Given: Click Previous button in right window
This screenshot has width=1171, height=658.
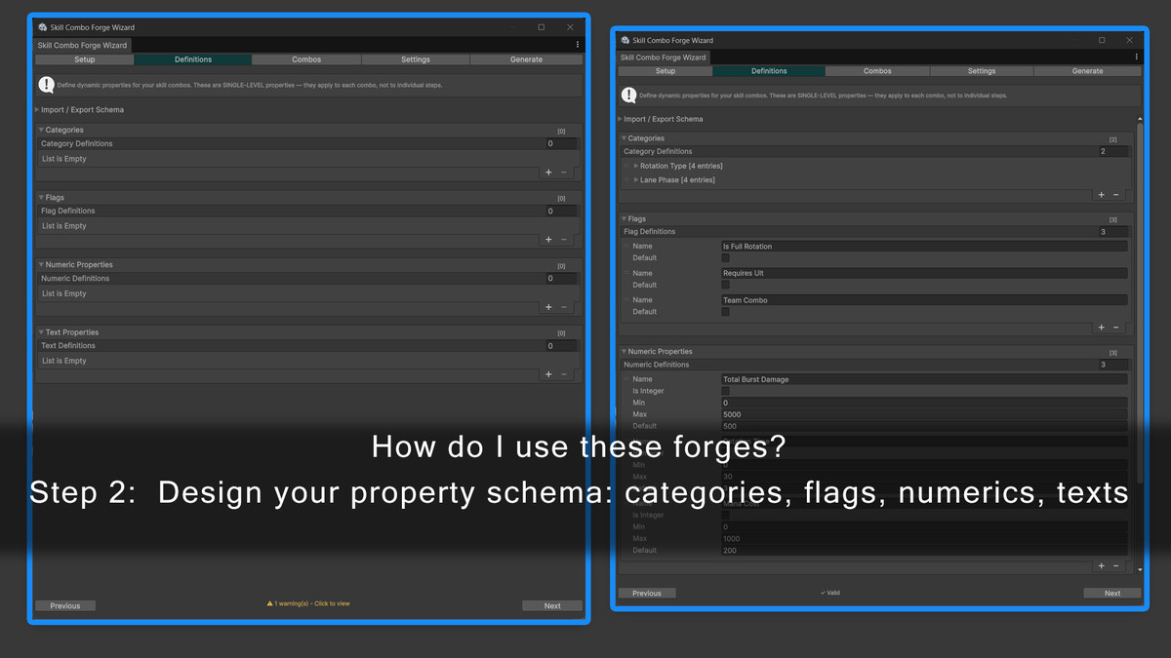Looking at the screenshot, I should point(647,593).
